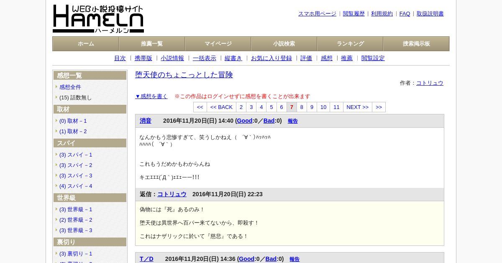The image size is (502, 263).
Task: Report T／D's comment via 報告
Action: tap(295, 259)
